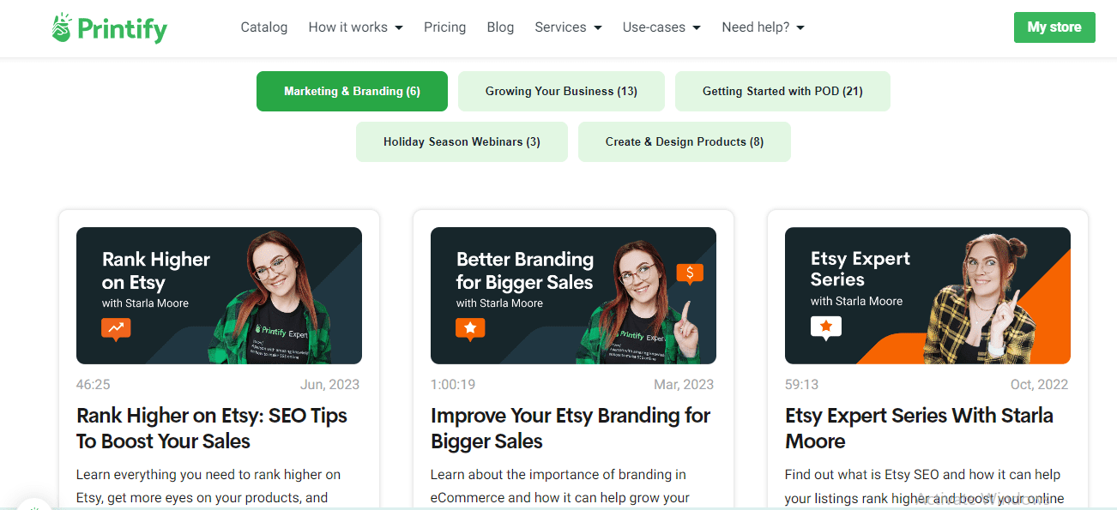Image resolution: width=1117 pixels, height=510 pixels.
Task: Click the 1:00:19 duration text
Action: [453, 384]
